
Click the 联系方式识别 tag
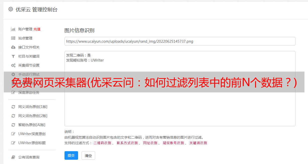pyautogui.click(x=127, y=143)
